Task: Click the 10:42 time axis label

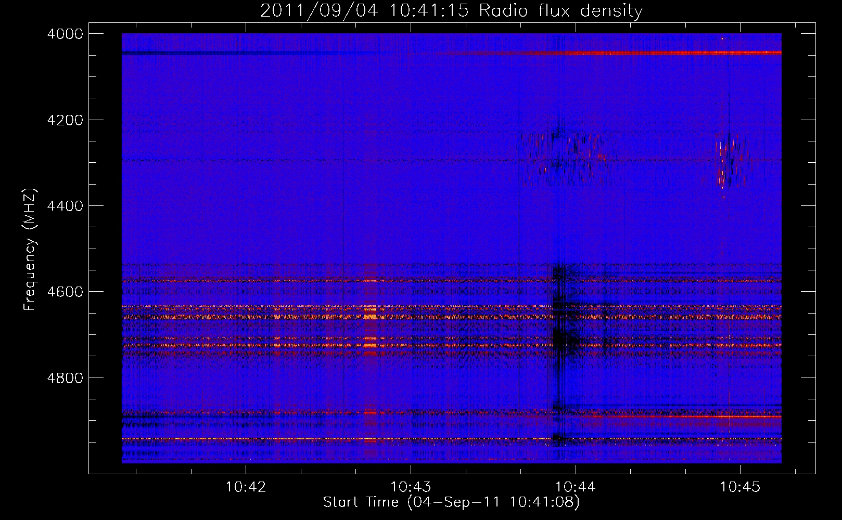Action: 246,487
